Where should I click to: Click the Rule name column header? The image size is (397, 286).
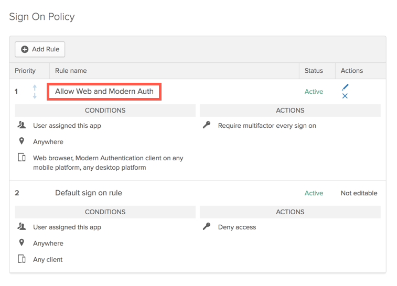pyautogui.click(x=71, y=71)
